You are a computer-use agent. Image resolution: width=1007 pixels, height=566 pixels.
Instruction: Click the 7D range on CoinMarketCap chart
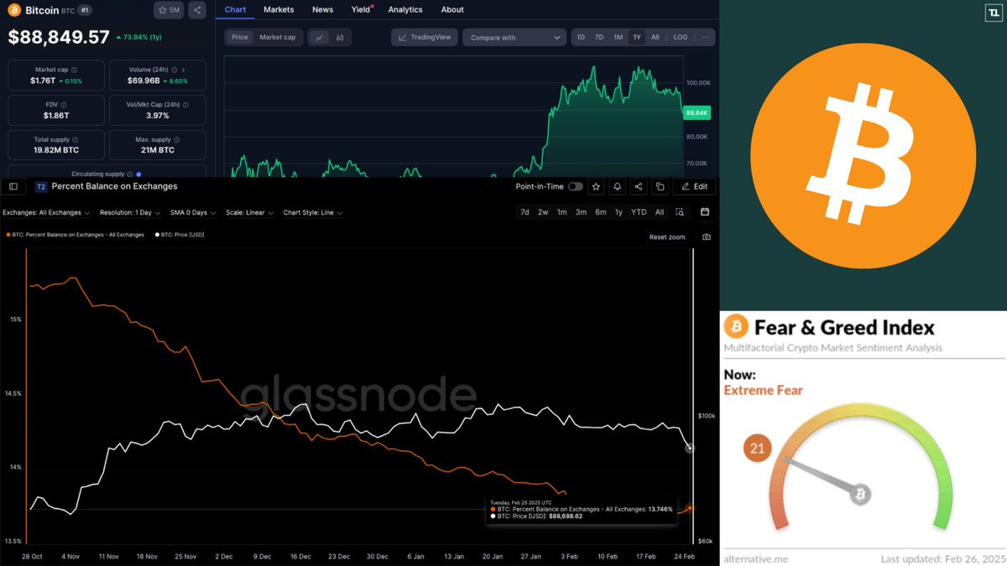tap(599, 37)
